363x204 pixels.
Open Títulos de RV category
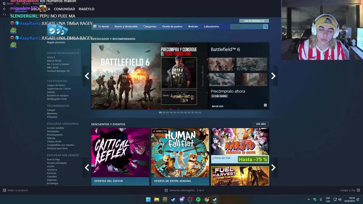(54, 142)
